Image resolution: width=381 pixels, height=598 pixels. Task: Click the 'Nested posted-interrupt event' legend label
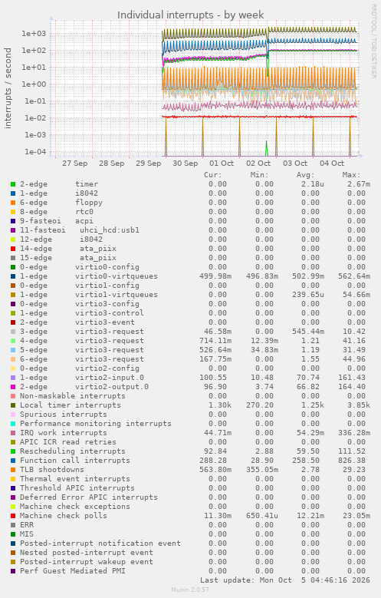[87, 553]
